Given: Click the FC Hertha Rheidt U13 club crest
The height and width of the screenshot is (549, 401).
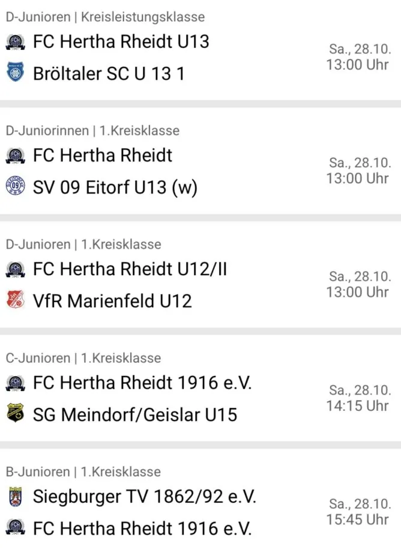Looking at the screenshot, I should point(16,41).
